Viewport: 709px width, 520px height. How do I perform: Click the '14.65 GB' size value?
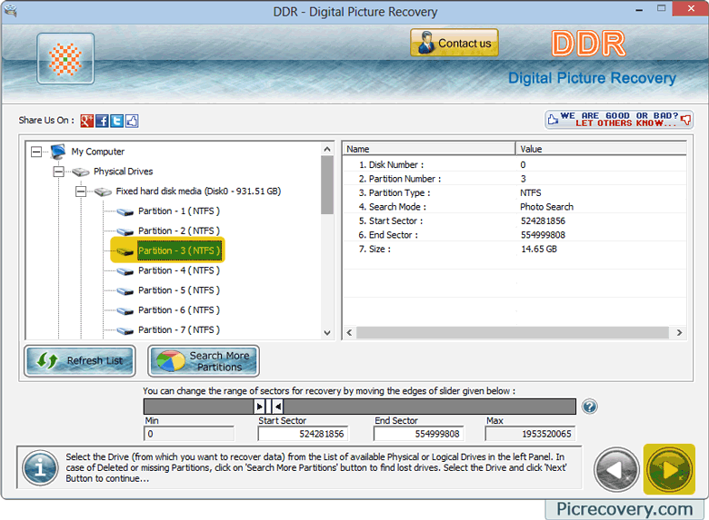539,249
